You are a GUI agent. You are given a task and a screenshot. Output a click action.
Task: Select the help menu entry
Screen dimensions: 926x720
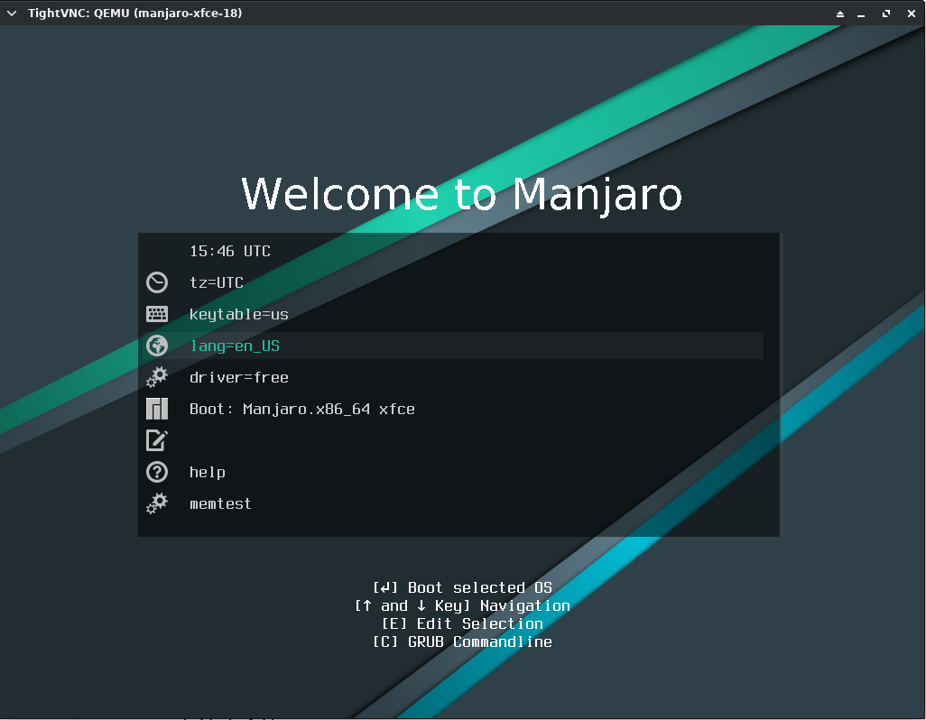tap(208, 472)
